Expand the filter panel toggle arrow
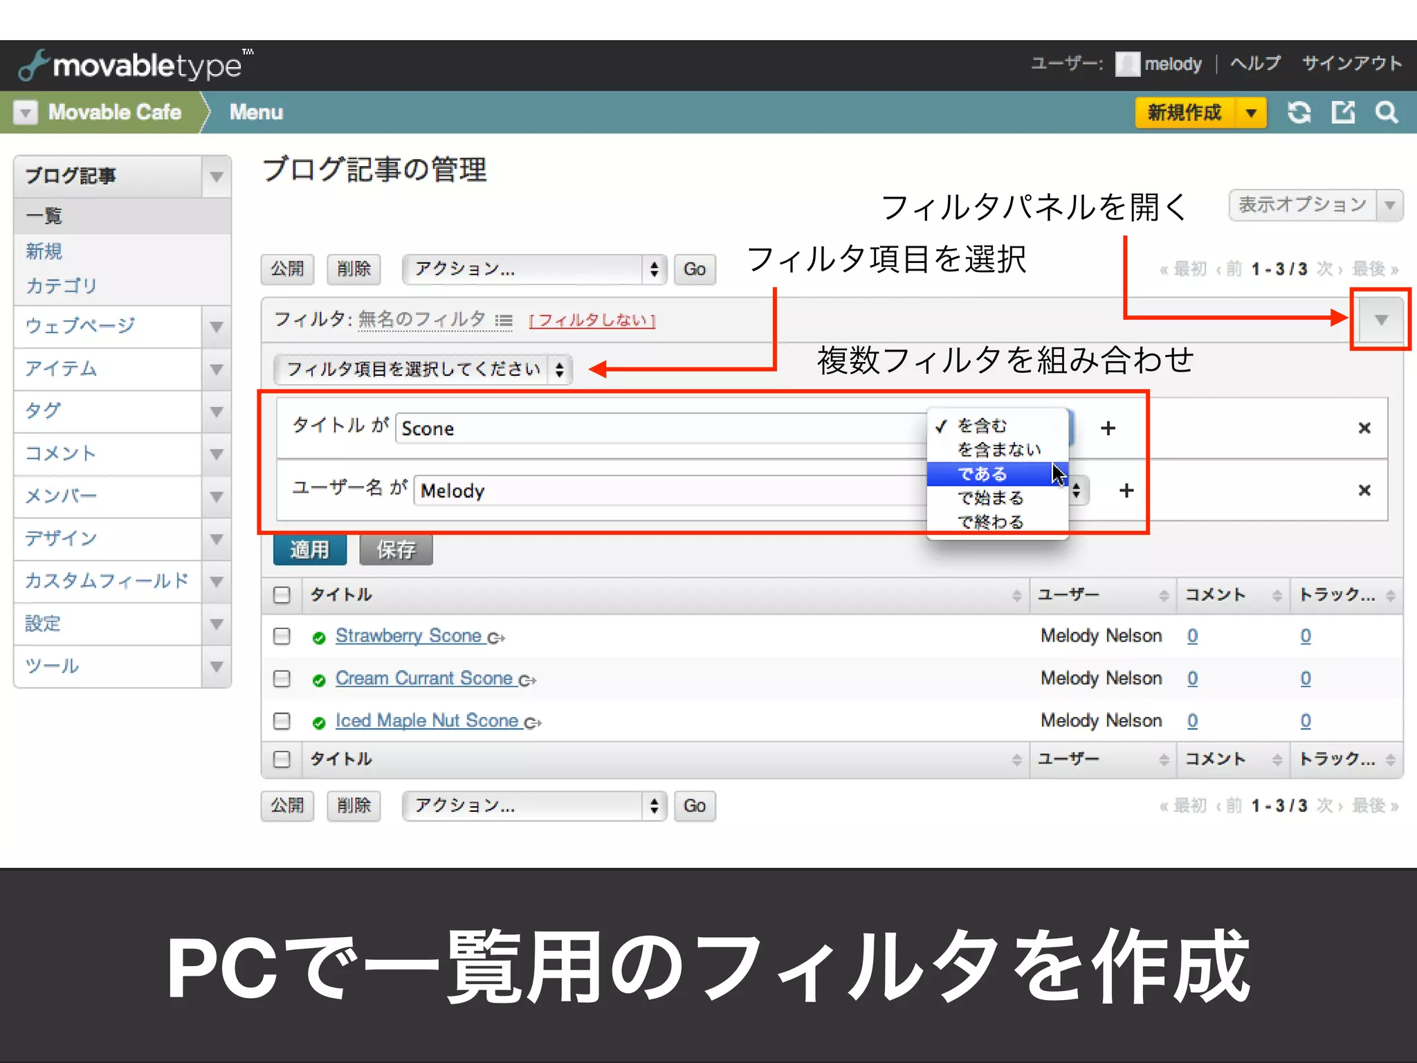1417x1063 pixels. pyautogui.click(x=1381, y=320)
